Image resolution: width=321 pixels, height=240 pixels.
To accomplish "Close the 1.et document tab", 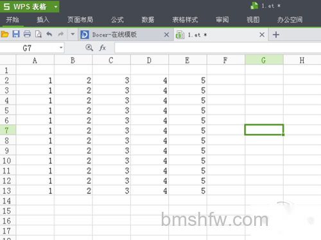I will [x=262, y=35].
